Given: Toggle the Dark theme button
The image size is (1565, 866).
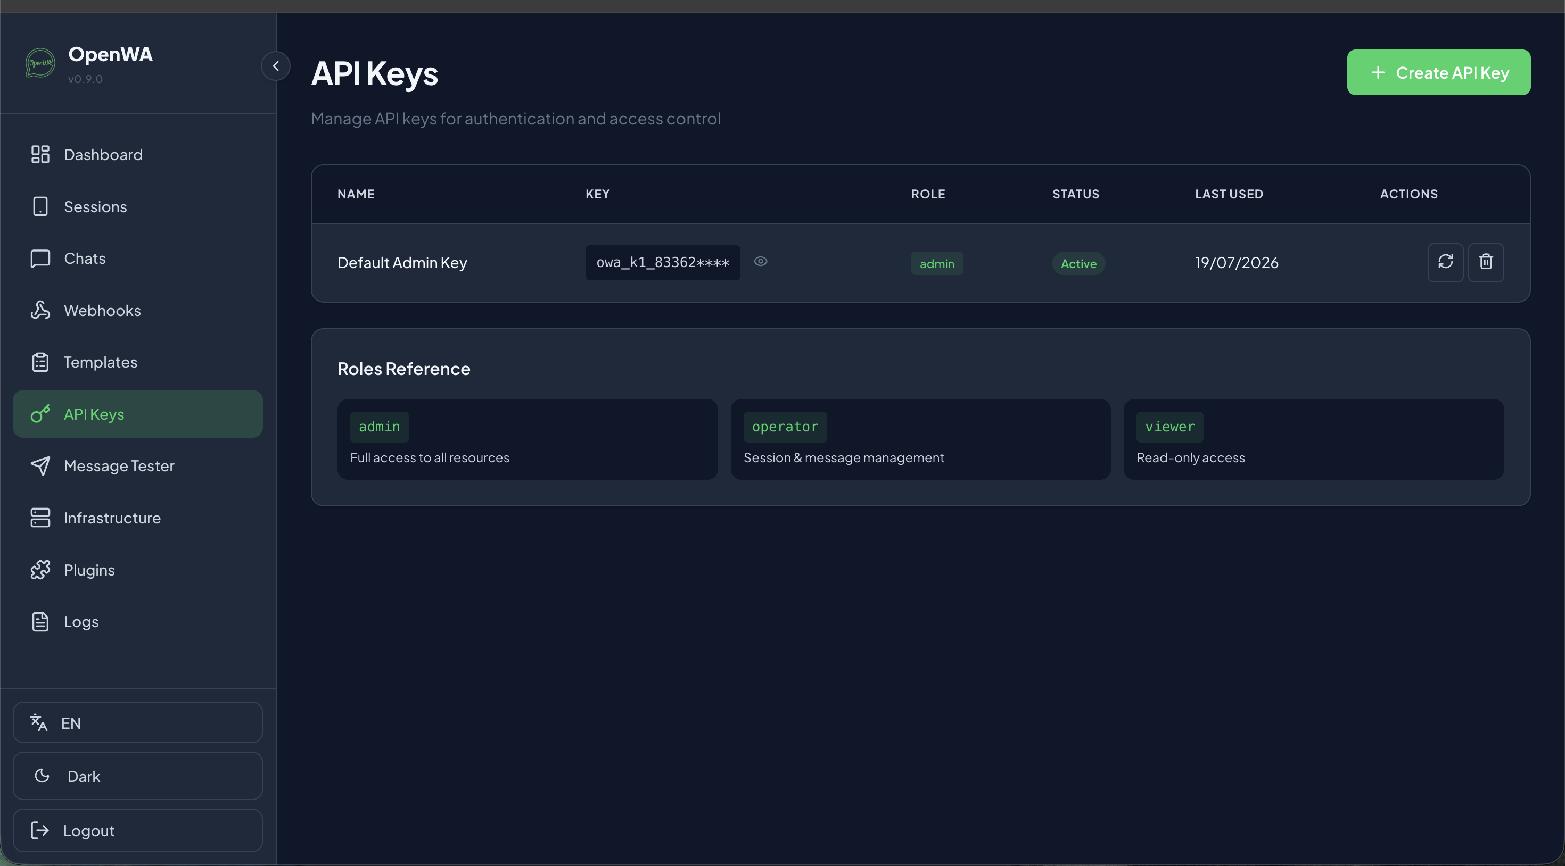Looking at the screenshot, I should tap(138, 776).
